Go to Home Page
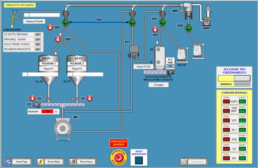Image resolution: width=258 pixels, height=168 pixels. [19, 161]
